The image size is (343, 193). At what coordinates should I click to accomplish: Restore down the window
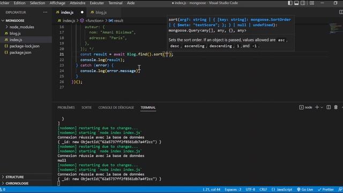coord(335,3)
